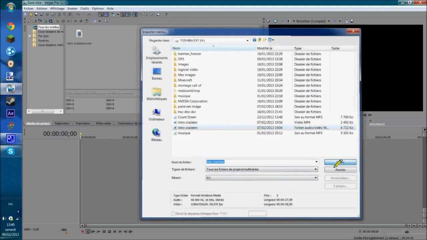The width and height of the screenshot is (427, 240).
Task: Click the Open project folder icon
Action: [31, 14]
